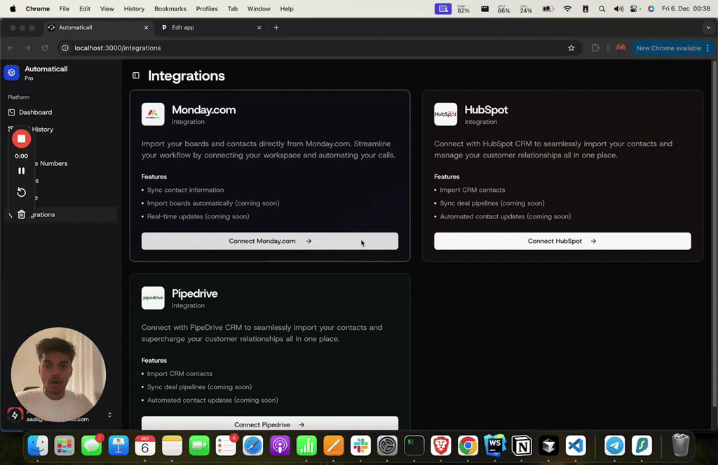Connect Pipedrive integration
The width and height of the screenshot is (718, 465).
(x=270, y=424)
